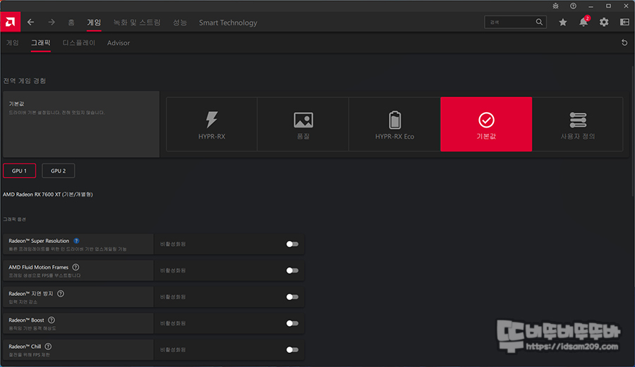The height and width of the screenshot is (367, 635).
Task: Show help for Radeon Boost
Action: coord(52,320)
